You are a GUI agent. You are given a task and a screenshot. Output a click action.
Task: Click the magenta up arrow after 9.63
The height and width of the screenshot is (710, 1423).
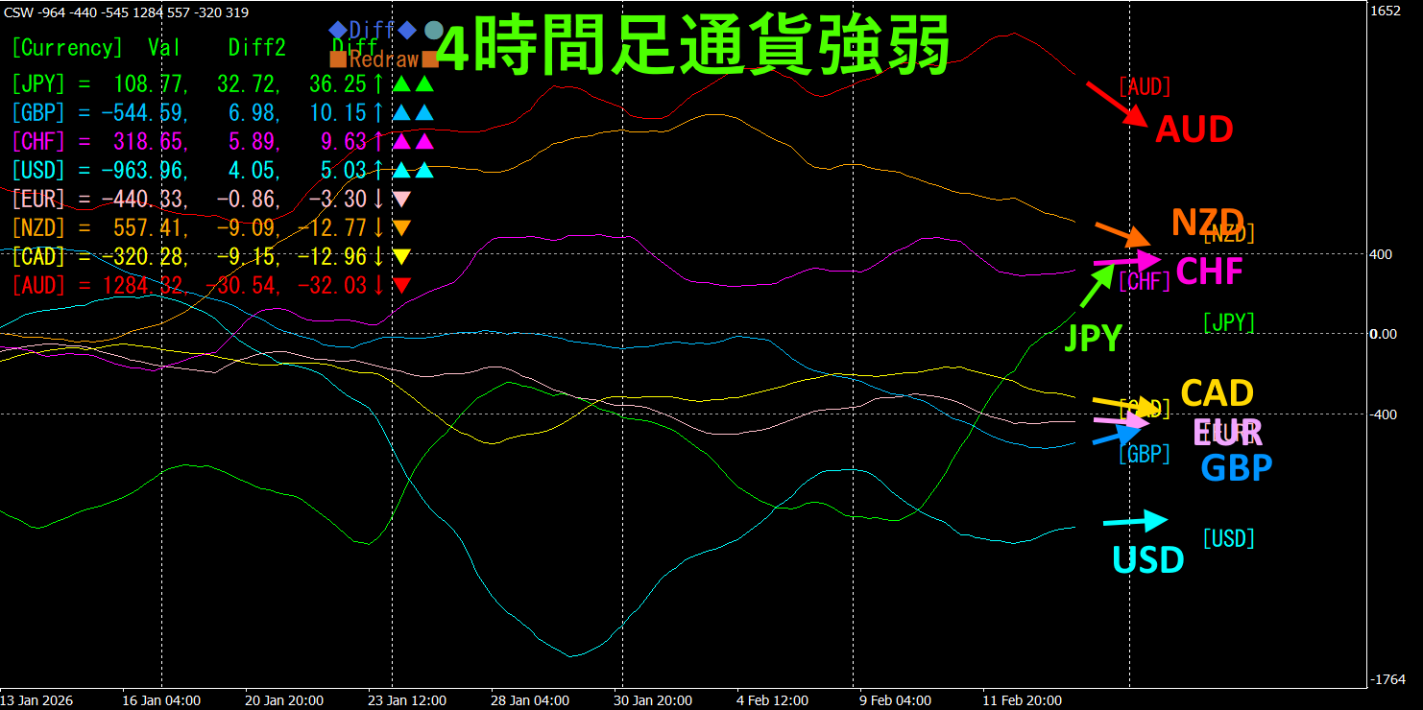(x=378, y=142)
